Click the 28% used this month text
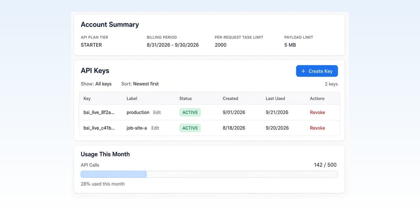 tap(103, 184)
